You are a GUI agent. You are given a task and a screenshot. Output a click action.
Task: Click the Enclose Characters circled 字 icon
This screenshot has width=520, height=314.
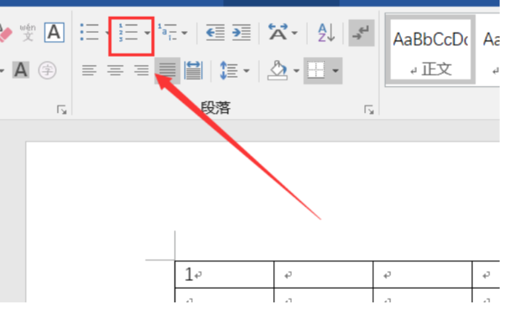coord(47,70)
